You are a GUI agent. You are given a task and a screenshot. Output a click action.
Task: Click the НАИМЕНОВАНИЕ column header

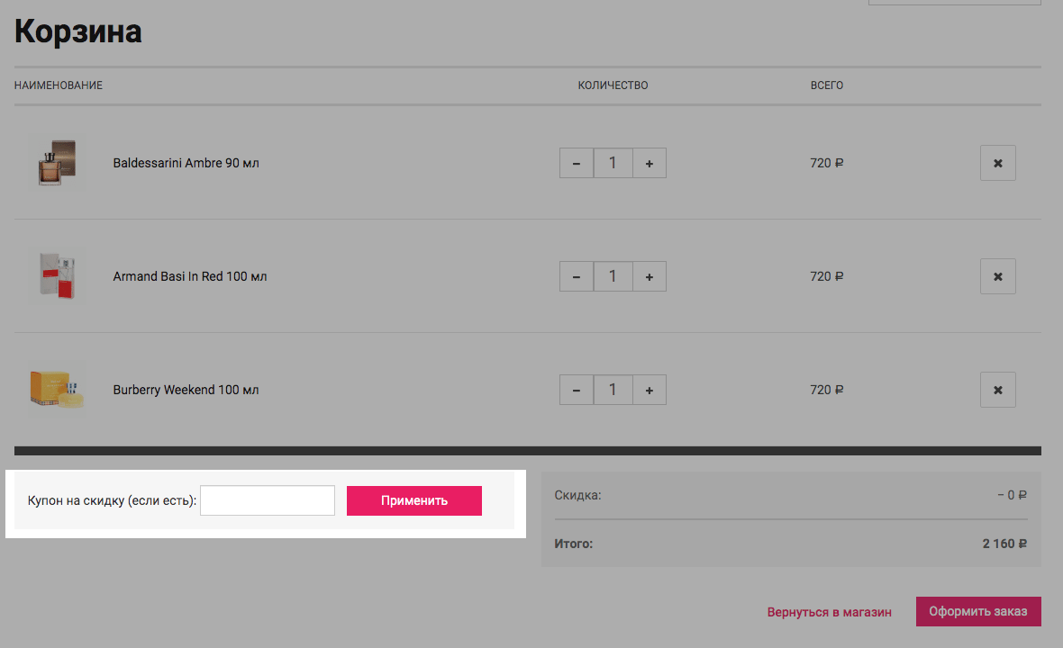coord(59,85)
